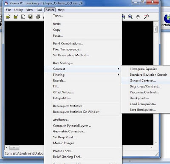Click the second folder toolbar icon
Screen dimensions: 170x164
[x=16, y=17]
